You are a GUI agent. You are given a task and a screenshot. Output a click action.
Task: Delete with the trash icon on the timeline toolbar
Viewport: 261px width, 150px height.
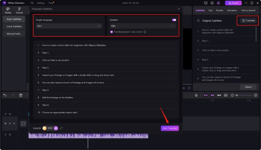[21, 95]
